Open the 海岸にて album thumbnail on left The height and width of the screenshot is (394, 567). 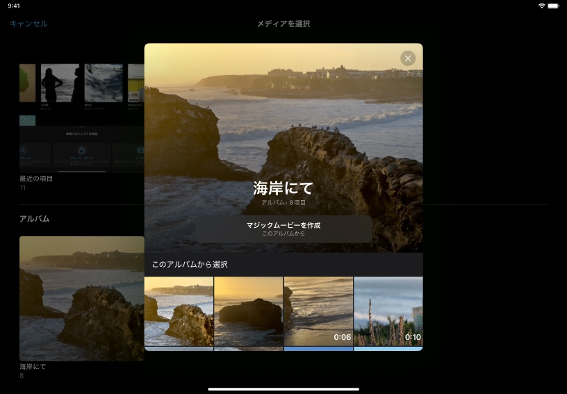[81, 298]
